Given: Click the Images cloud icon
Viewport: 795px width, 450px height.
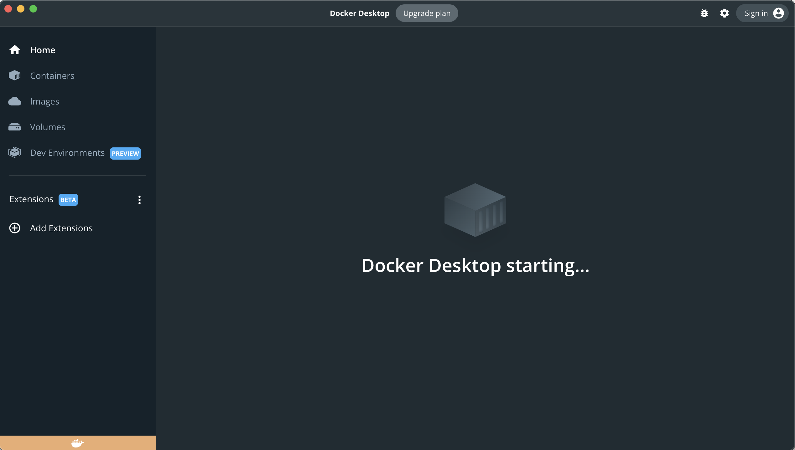Looking at the screenshot, I should [15, 101].
